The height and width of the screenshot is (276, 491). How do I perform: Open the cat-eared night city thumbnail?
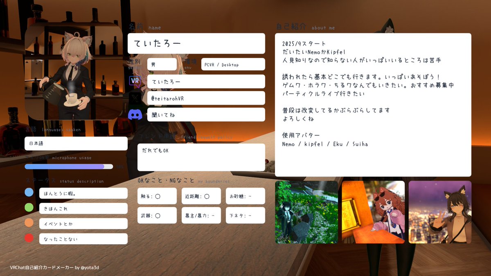pyautogui.click(x=440, y=212)
